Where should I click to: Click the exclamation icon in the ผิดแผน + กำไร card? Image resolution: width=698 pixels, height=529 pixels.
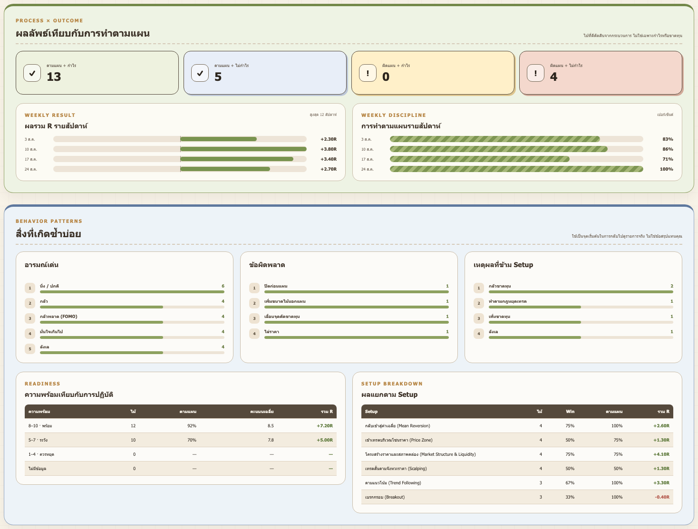tap(368, 73)
